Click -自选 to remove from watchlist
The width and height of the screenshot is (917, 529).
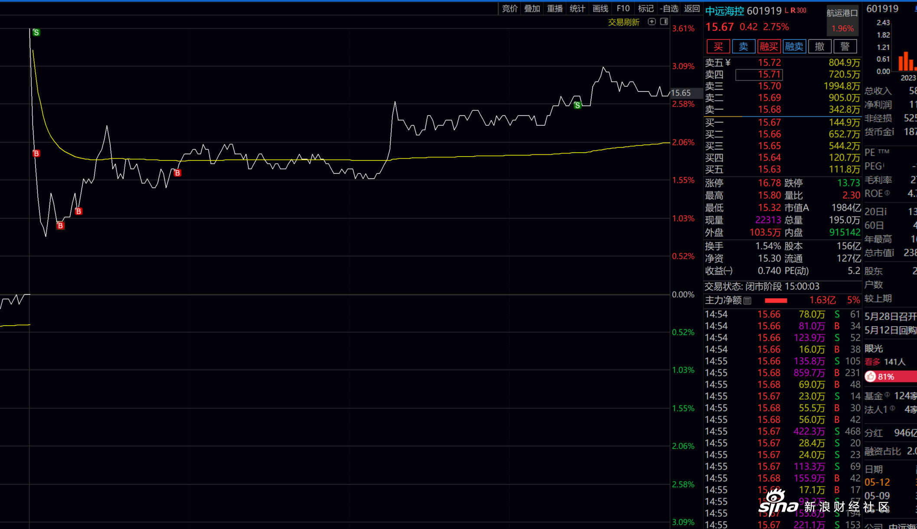(669, 9)
